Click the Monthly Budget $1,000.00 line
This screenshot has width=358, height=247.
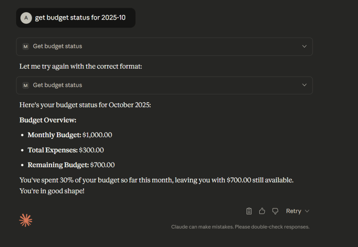(x=70, y=135)
